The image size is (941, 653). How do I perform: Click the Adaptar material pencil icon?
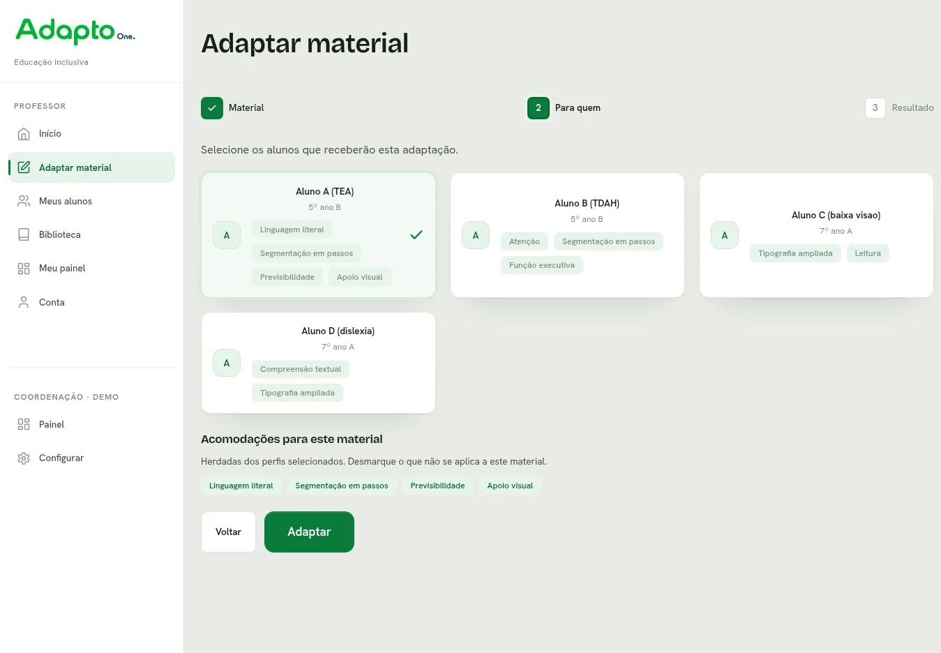tap(24, 167)
